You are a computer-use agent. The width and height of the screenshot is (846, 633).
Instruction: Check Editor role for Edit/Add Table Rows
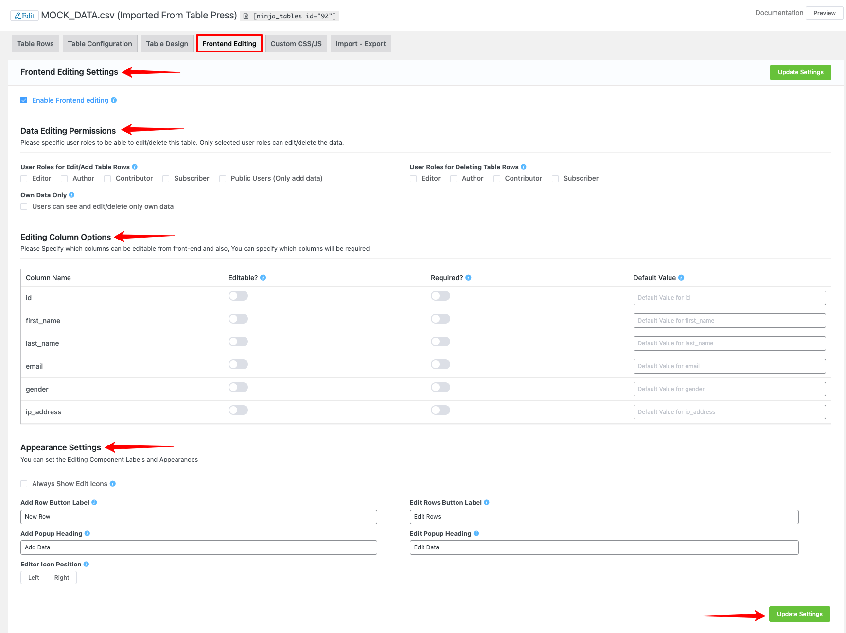24,179
